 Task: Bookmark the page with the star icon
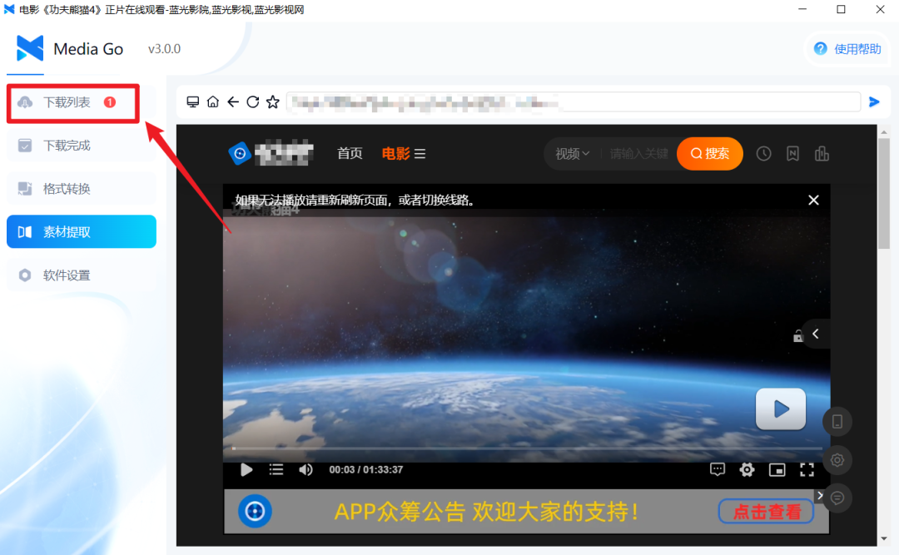coord(273,102)
